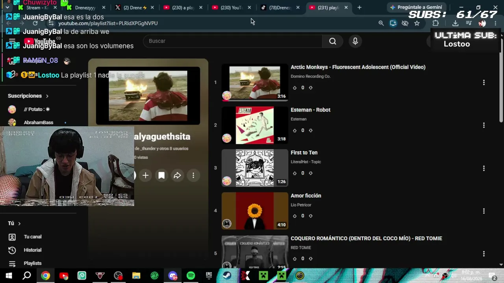Open more options for the playlist header
This screenshot has height=283, width=504.
pyautogui.click(x=193, y=175)
